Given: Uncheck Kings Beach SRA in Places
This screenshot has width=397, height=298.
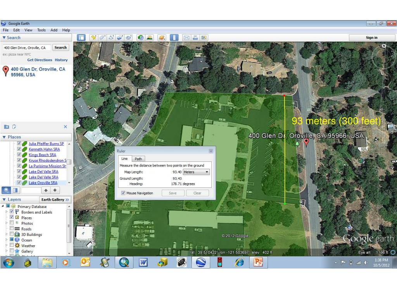Looking at the screenshot, I should [19, 154].
